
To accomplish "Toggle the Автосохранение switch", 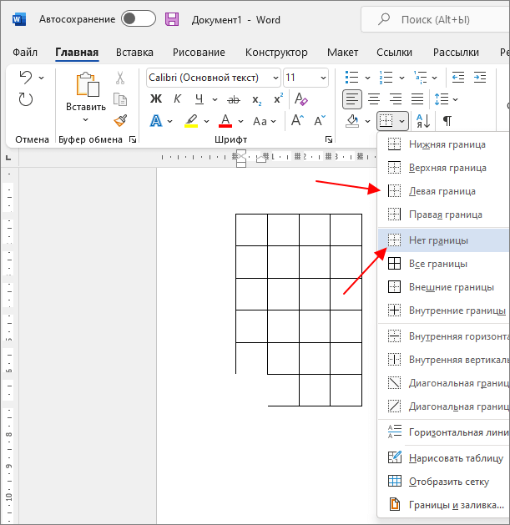I will point(139,18).
